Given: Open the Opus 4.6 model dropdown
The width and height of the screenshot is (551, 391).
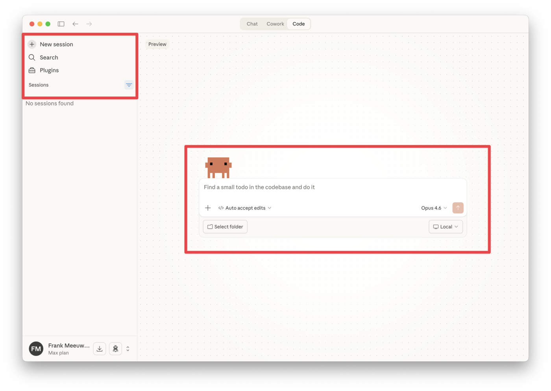Looking at the screenshot, I should pos(433,208).
